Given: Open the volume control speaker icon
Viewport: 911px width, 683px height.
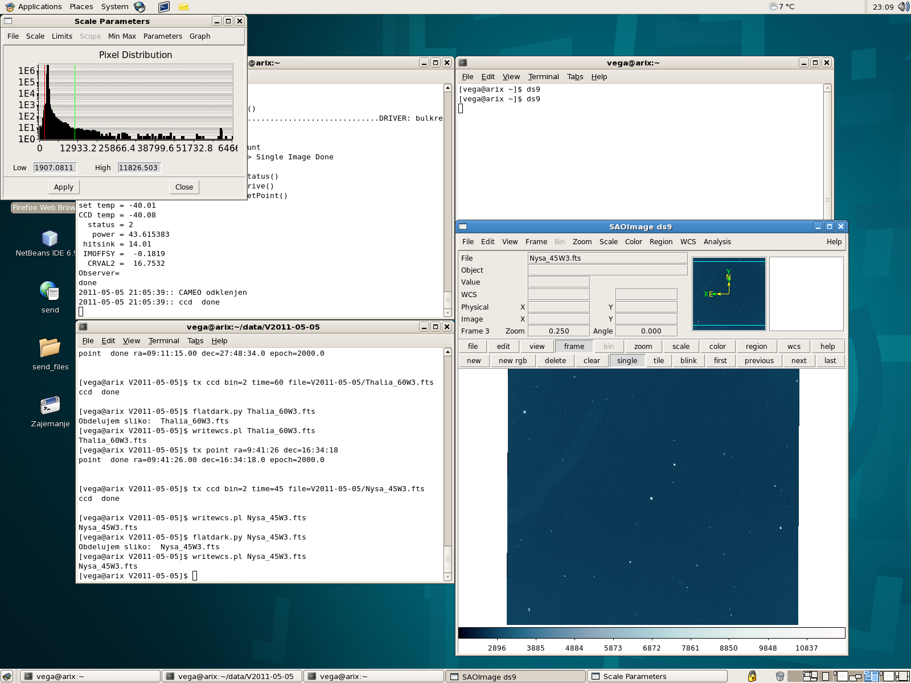Looking at the screenshot, I should click(904, 7).
